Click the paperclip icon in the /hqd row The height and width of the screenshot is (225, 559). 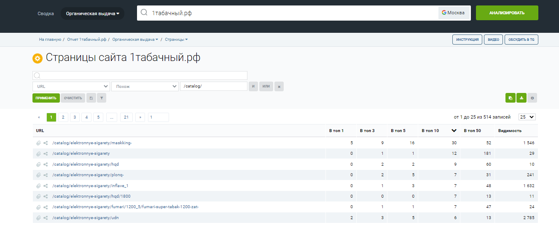[x=38, y=164]
